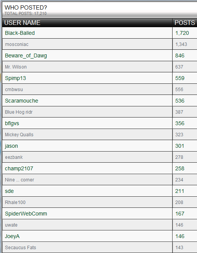Viewport: 197px width, 253px height.
Task: Select the cmbwsu user link
Action: tap(14, 90)
